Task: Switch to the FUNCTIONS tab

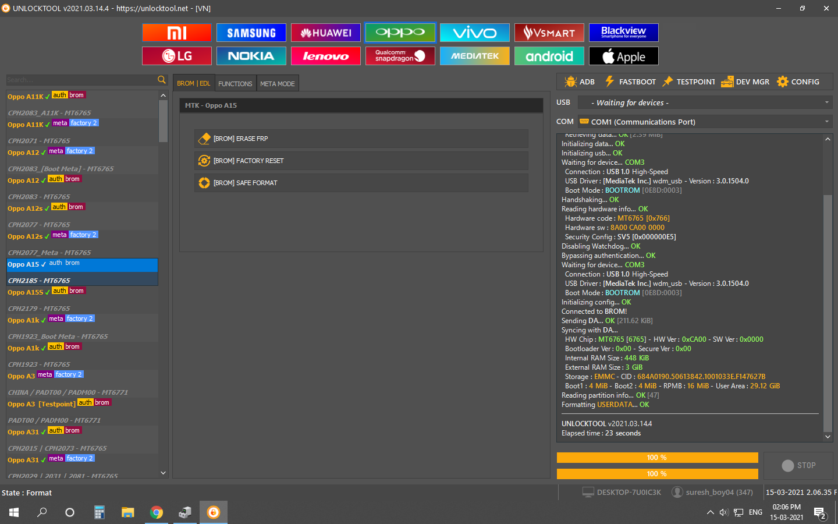Action: [235, 83]
